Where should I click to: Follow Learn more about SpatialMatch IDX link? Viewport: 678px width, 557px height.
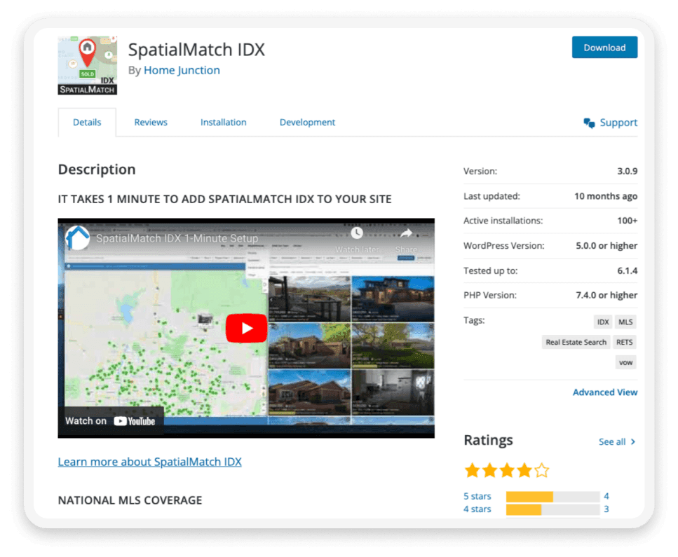[x=149, y=462]
